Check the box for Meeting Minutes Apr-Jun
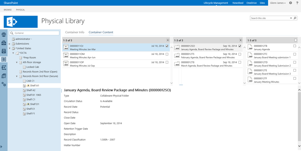This screenshot has width=301, height=151. pos(167,54)
